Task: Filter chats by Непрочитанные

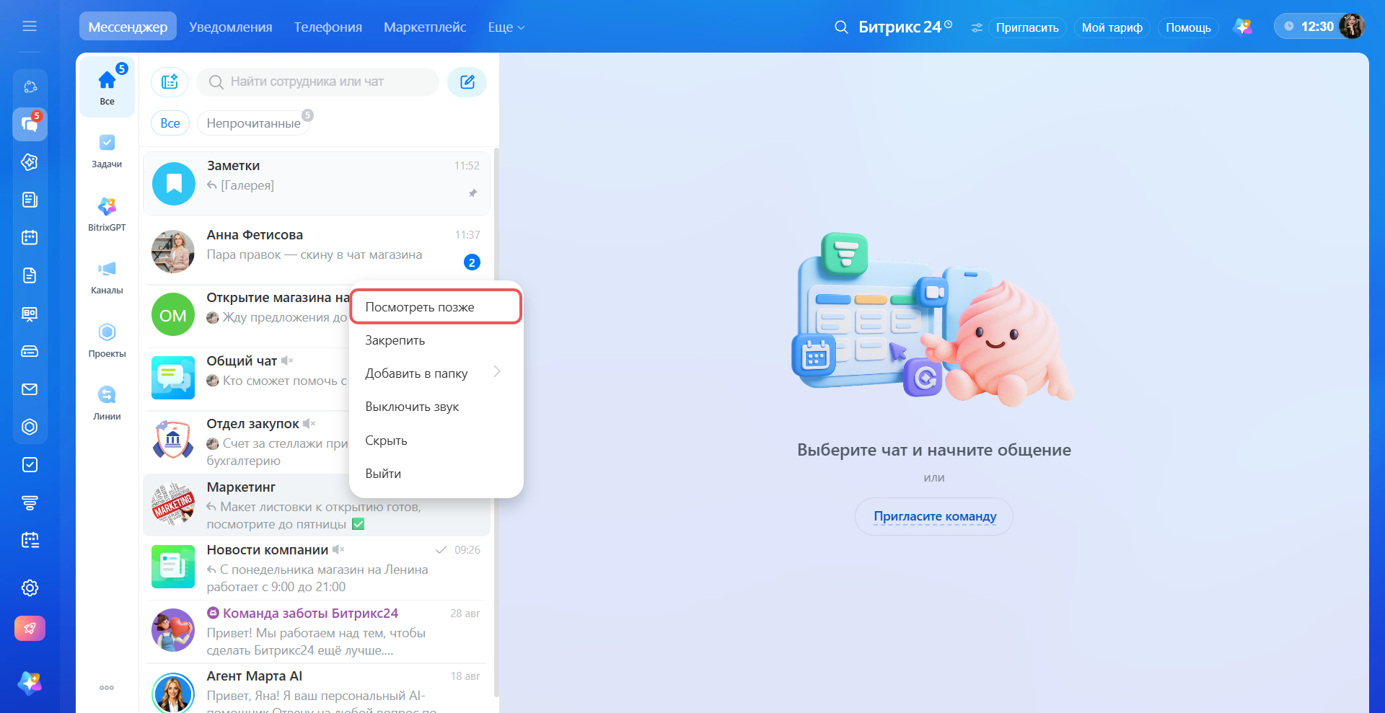Action: tap(253, 123)
